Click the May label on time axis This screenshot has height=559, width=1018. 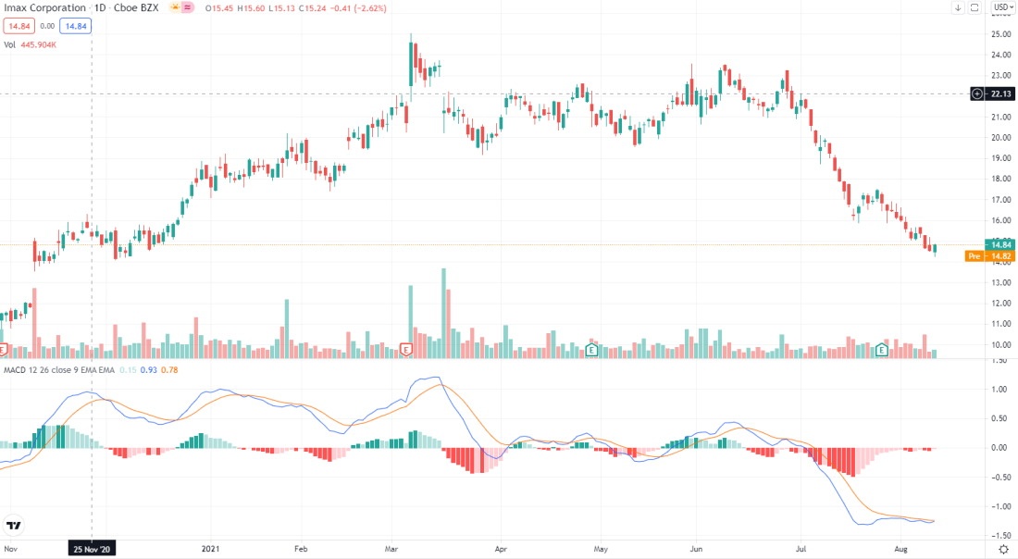click(601, 549)
